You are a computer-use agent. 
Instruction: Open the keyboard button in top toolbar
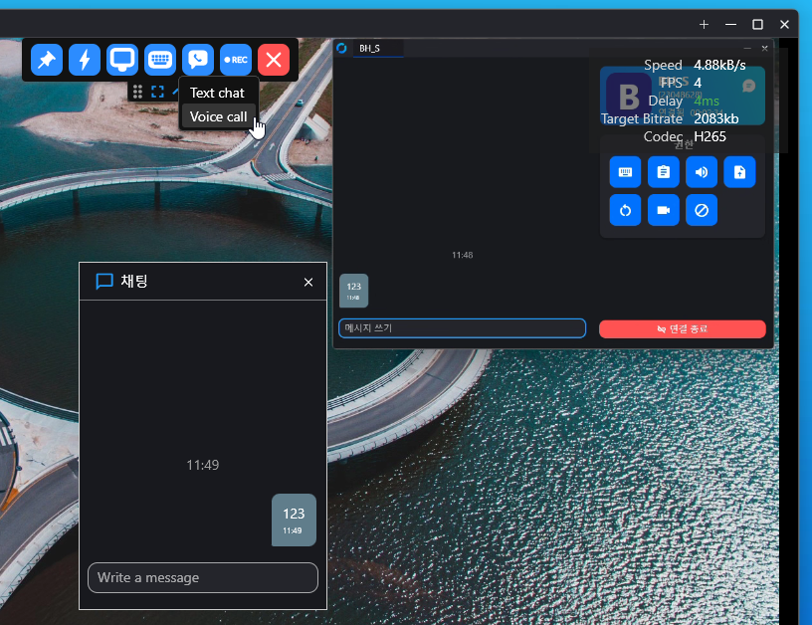(160, 60)
